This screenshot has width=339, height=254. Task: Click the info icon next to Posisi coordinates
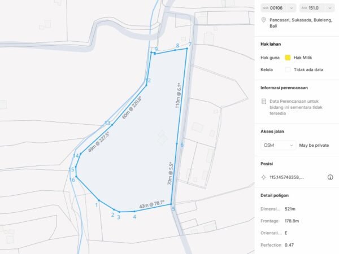[330, 177]
